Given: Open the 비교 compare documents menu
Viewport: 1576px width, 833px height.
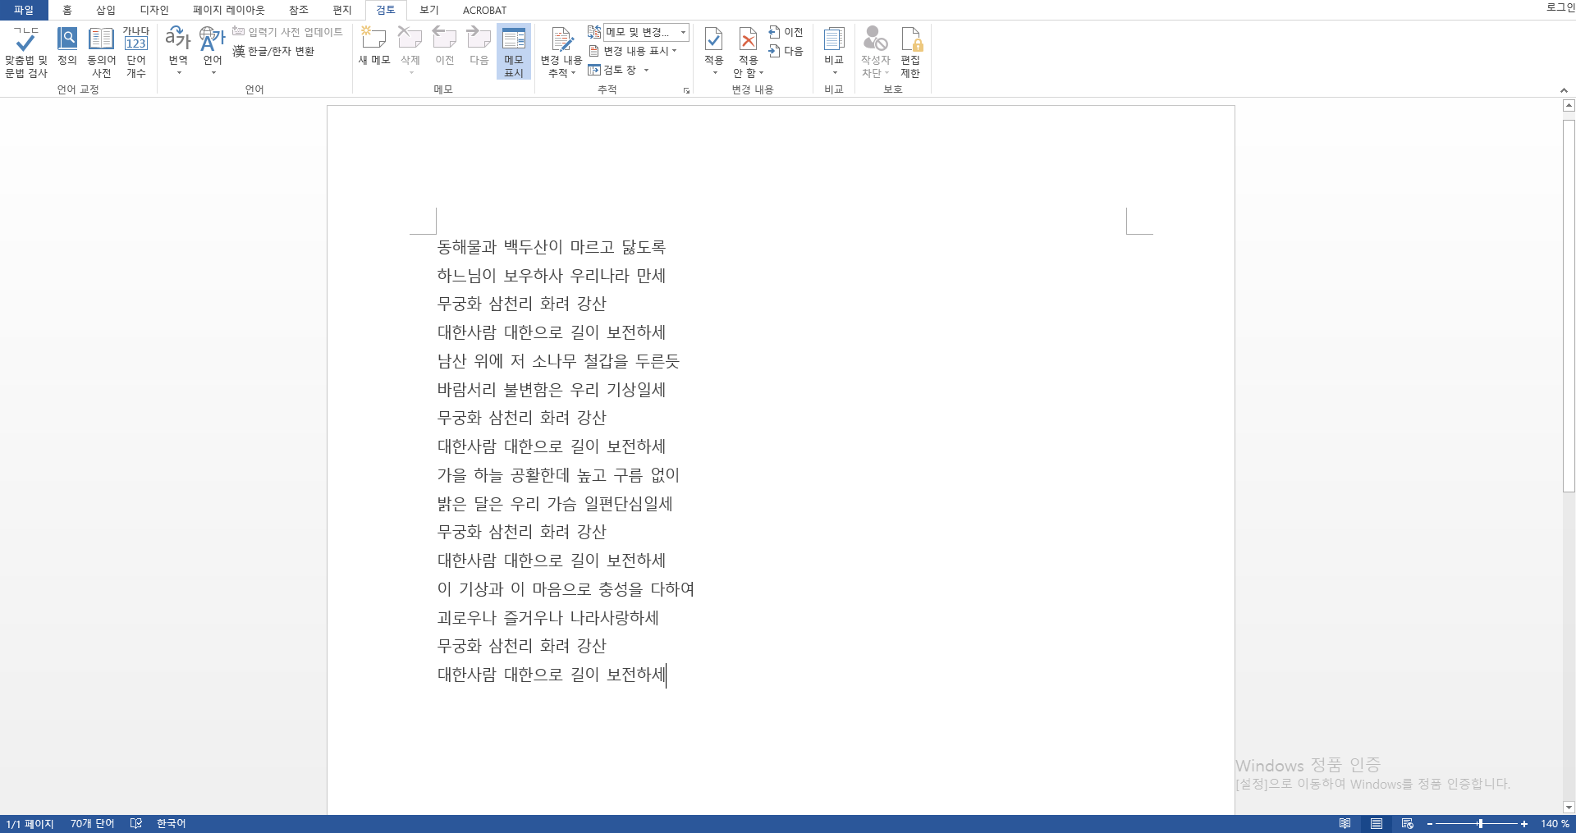Looking at the screenshot, I should pos(834,52).
